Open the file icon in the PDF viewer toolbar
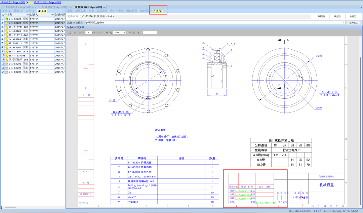The width and height of the screenshot is (363, 213). pos(70,33)
